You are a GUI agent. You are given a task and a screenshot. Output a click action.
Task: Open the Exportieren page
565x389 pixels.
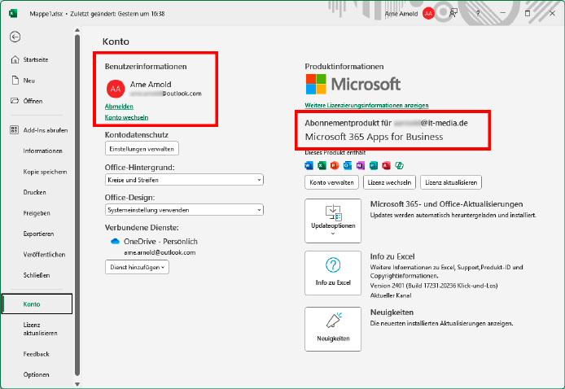click(38, 234)
